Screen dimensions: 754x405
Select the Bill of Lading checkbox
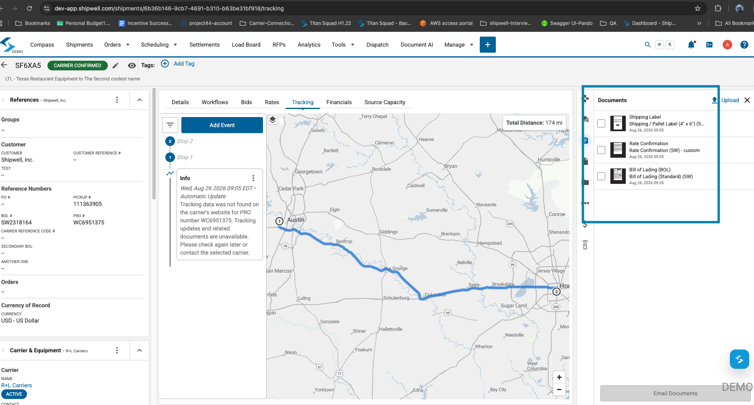pos(601,176)
